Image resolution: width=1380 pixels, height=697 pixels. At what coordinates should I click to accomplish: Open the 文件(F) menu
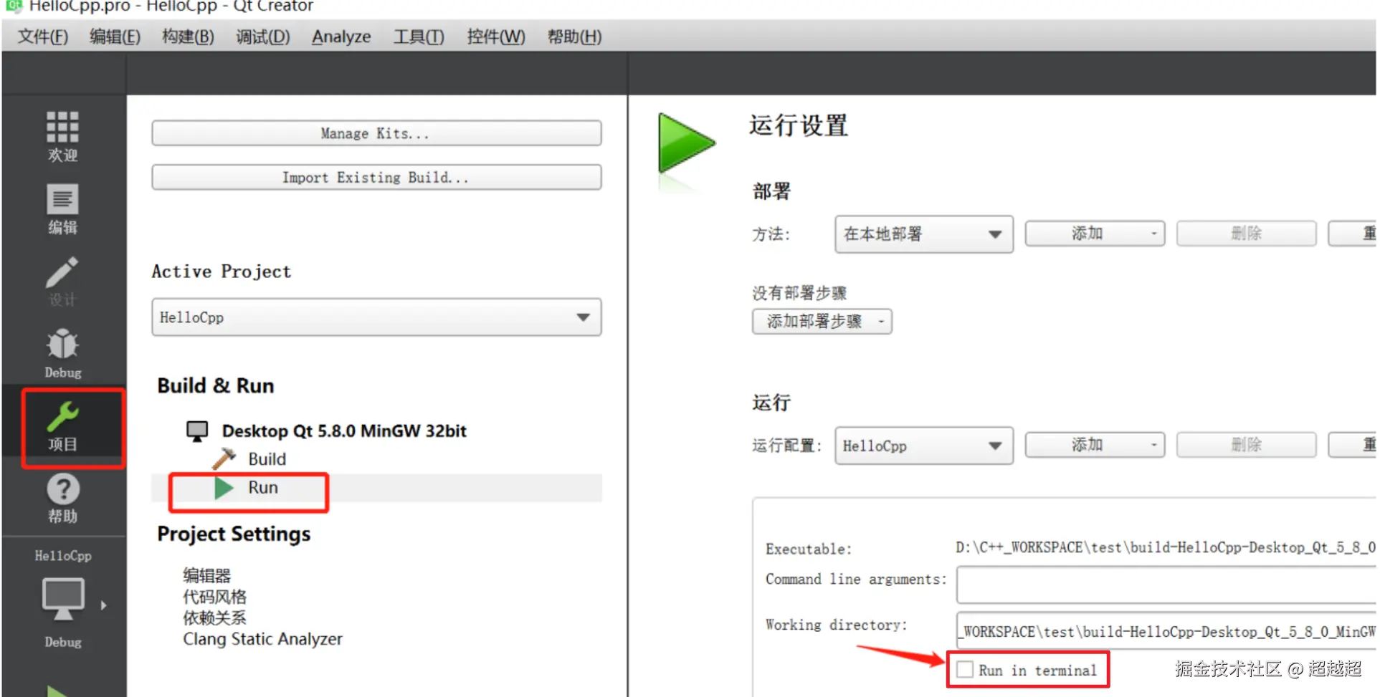(x=43, y=37)
